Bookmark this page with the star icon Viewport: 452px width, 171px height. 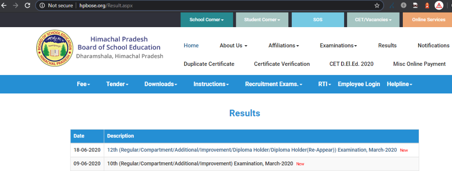click(377, 6)
